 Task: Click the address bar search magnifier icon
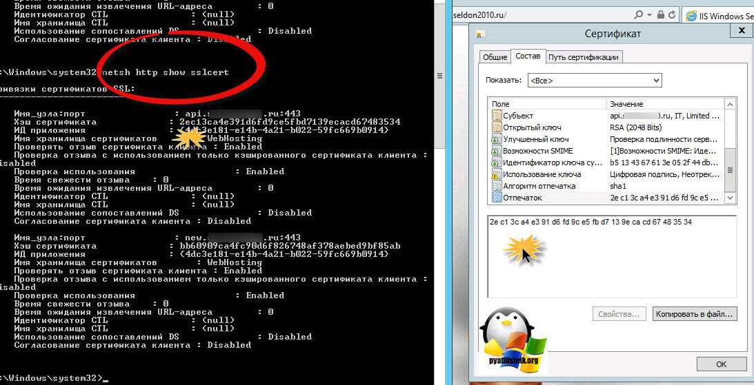pos(639,14)
